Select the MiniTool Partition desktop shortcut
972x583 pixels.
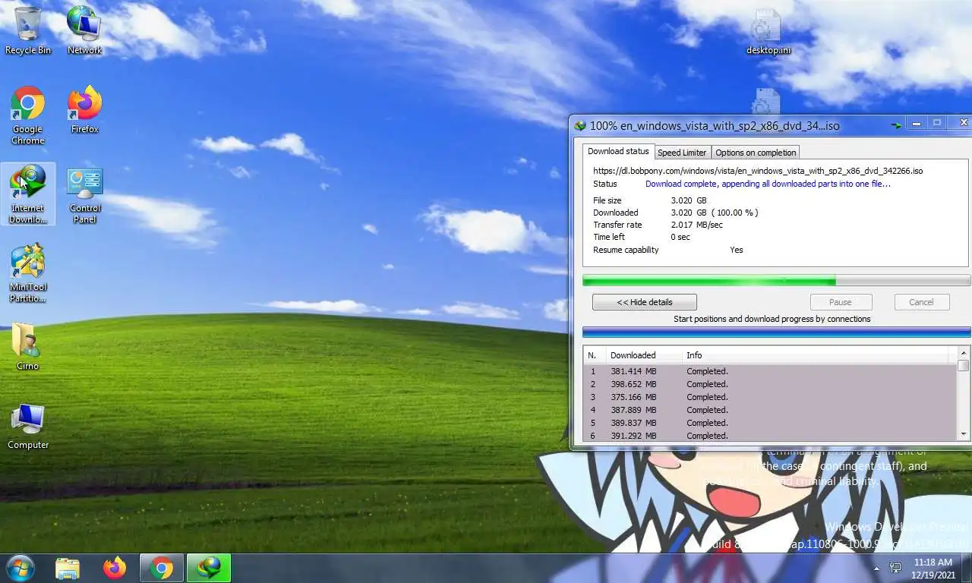coord(28,273)
